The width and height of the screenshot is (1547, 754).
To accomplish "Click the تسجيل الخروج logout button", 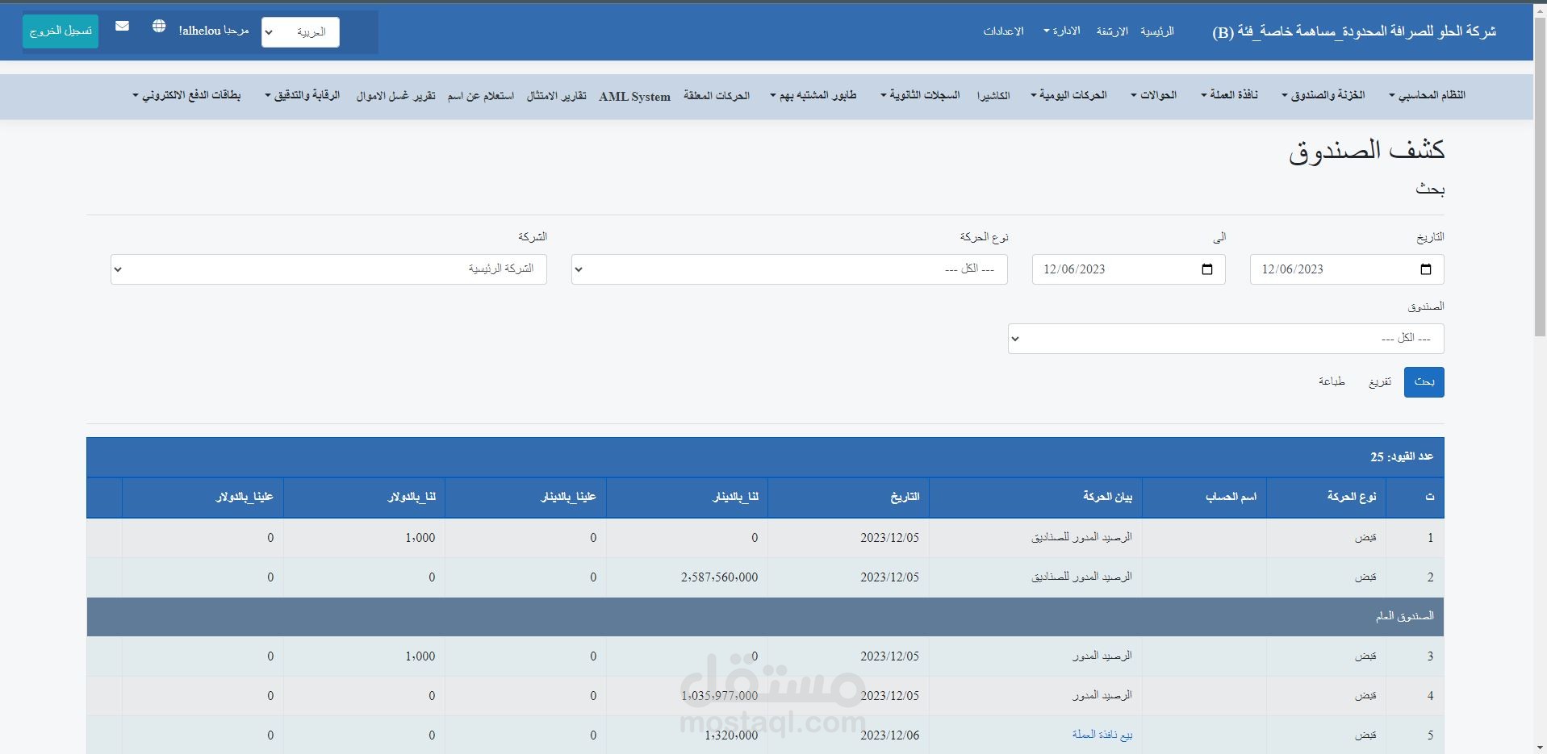I will [x=61, y=31].
